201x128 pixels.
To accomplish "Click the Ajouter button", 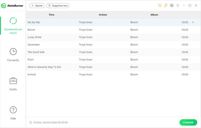I will (x=37, y=6).
